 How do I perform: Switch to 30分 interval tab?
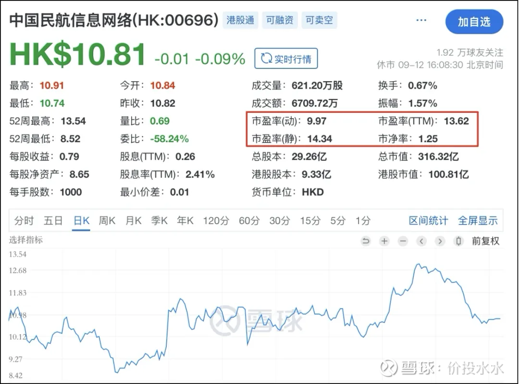coord(280,220)
